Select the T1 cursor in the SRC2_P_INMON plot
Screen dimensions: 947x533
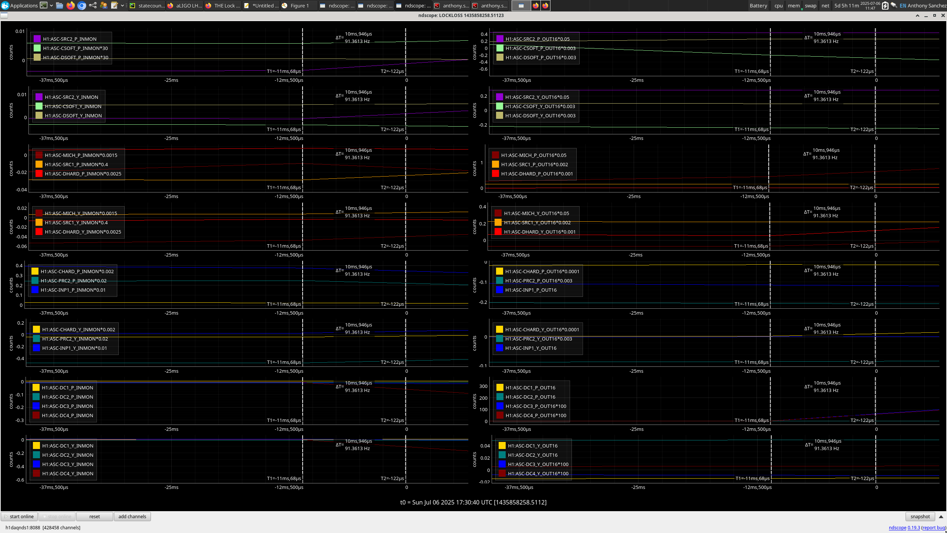(303, 52)
